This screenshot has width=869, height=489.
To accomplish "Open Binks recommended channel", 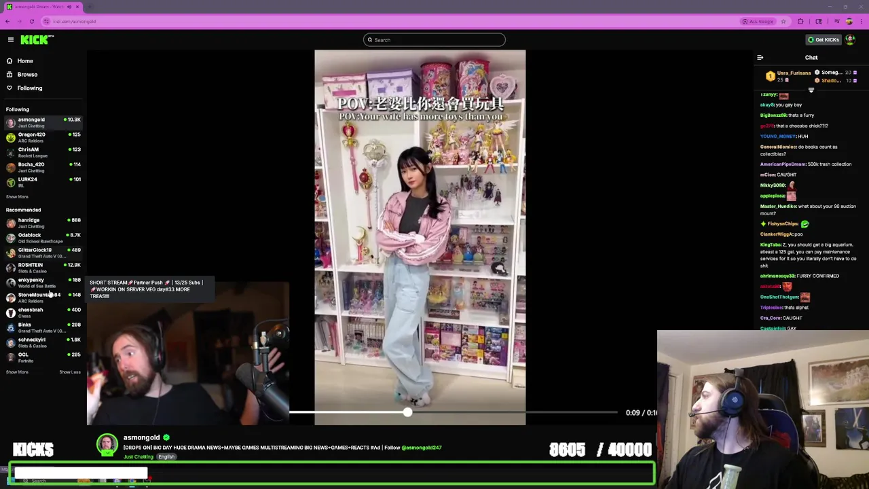I will pos(43,327).
